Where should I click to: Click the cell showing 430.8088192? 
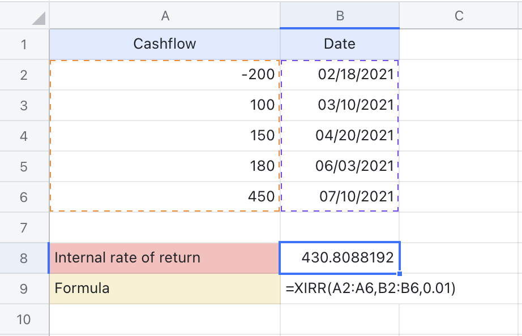click(x=340, y=257)
